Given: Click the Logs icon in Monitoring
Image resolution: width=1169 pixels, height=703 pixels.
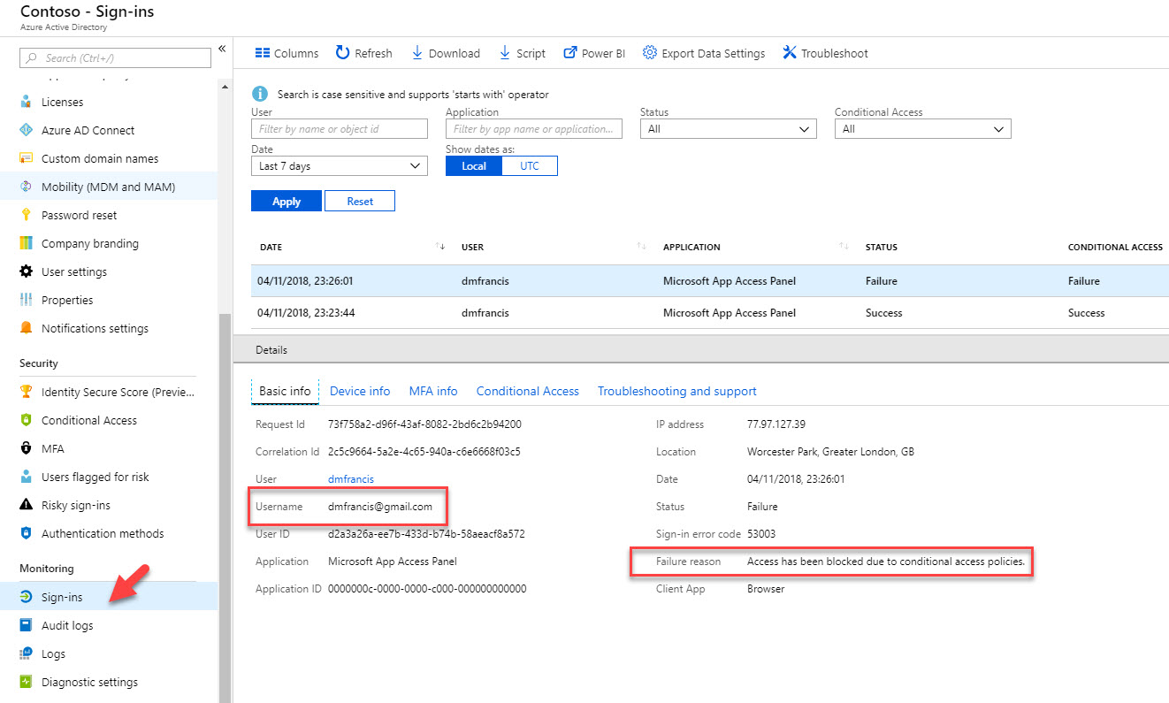Looking at the screenshot, I should click(x=26, y=653).
